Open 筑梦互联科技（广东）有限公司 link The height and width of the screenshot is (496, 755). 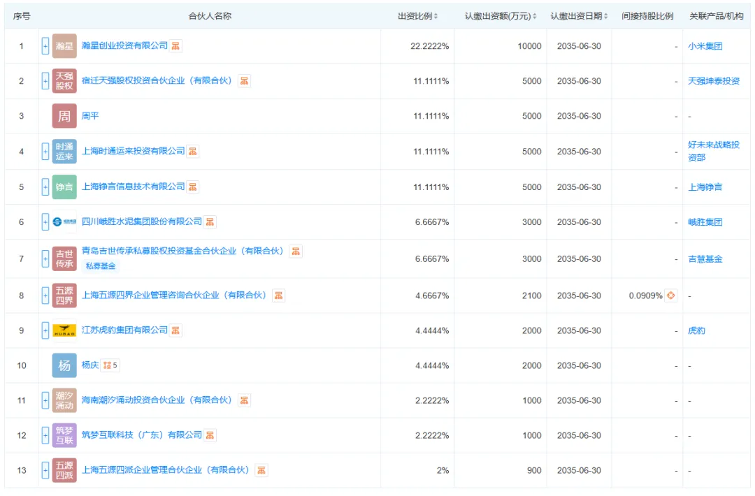[141, 435]
